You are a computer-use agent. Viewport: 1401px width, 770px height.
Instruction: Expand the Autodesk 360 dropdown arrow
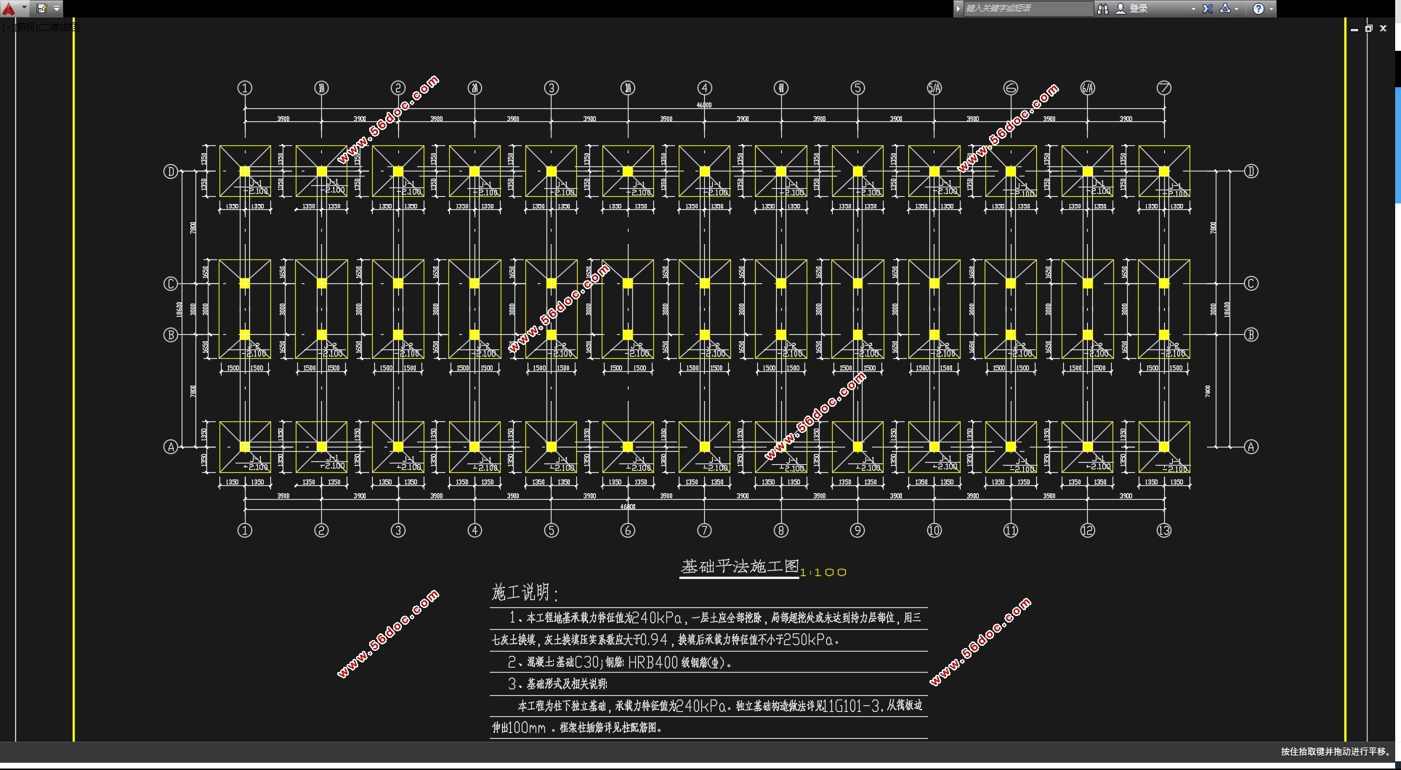(x=1237, y=9)
